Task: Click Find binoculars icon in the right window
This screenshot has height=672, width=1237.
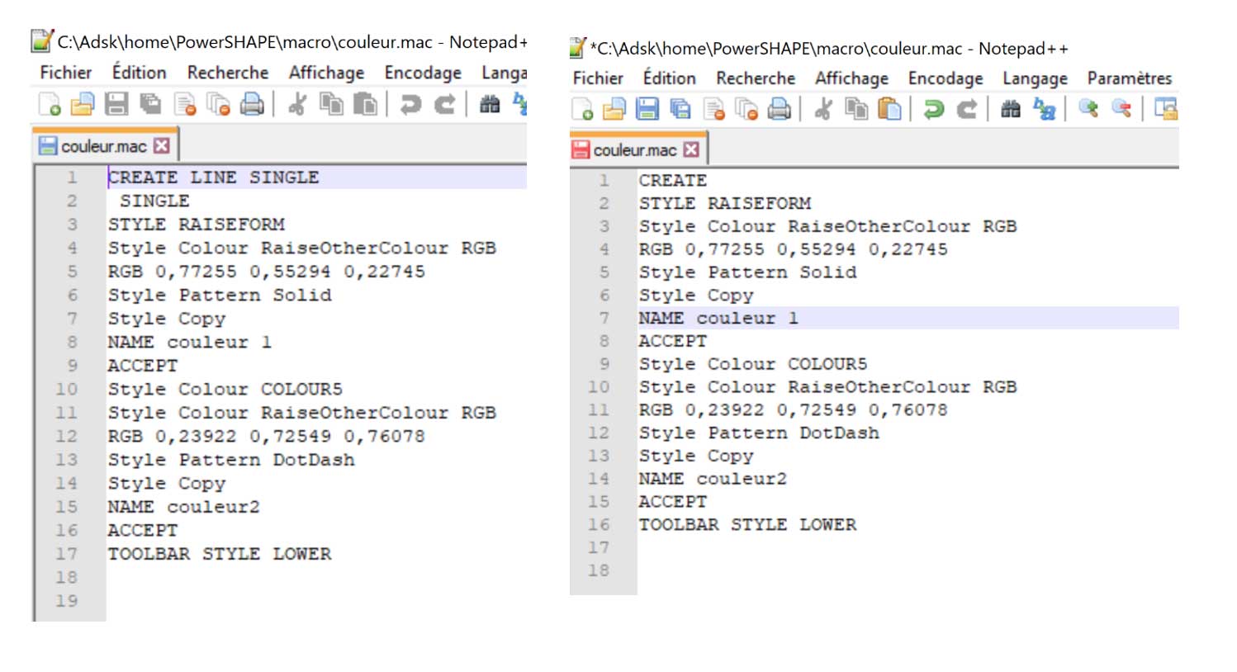Action: (x=1011, y=109)
